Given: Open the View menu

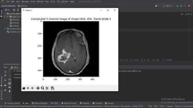Looking at the screenshot, I should (18, 1).
